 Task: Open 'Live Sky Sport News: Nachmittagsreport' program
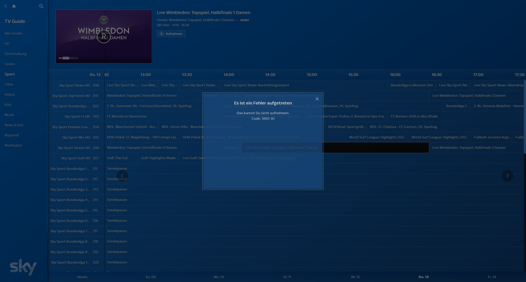304,85
